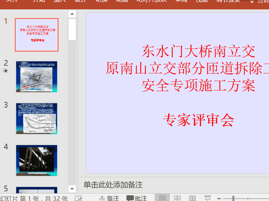
Task: Open Reading view from status bar
Action: 192,198
